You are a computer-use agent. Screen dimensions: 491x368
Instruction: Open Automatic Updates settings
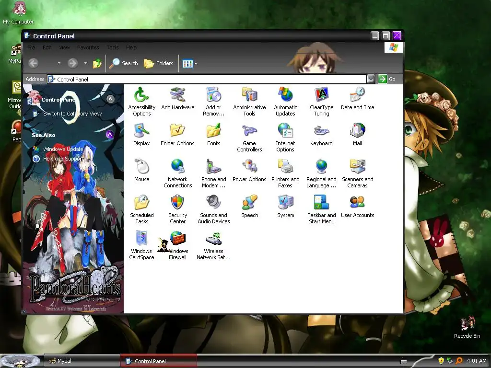(x=285, y=101)
